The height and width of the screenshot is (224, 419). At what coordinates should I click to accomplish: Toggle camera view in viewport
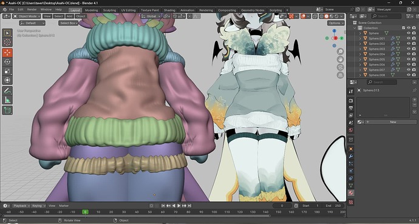click(x=340, y=67)
